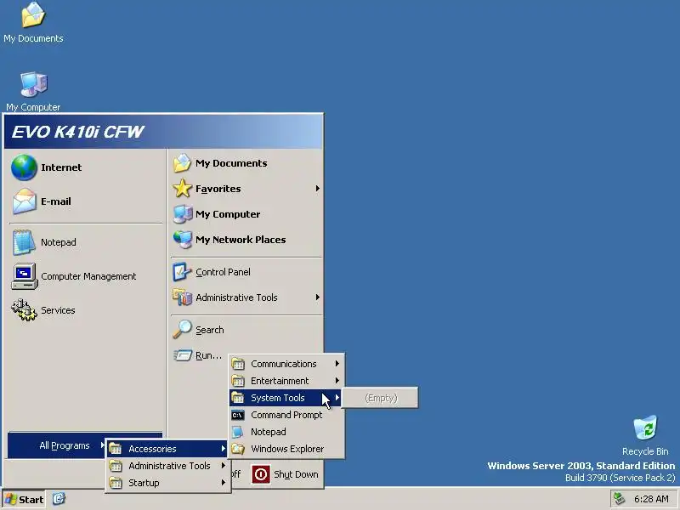Click the My Network Places icon
Image resolution: width=680 pixels, height=510 pixels.
[x=183, y=240]
